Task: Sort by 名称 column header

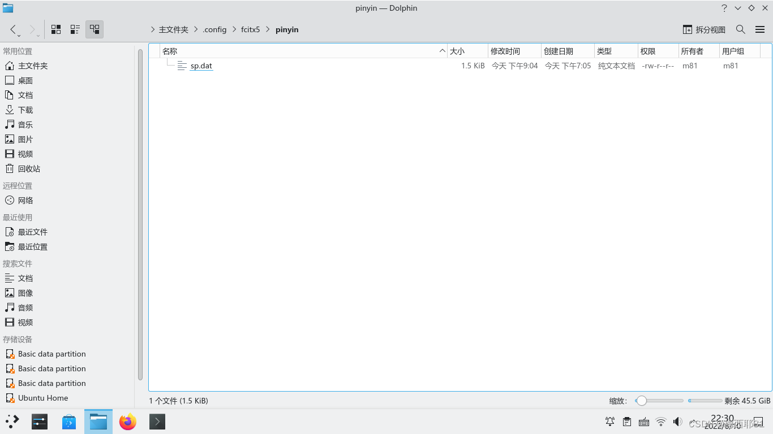Action: click(x=303, y=51)
